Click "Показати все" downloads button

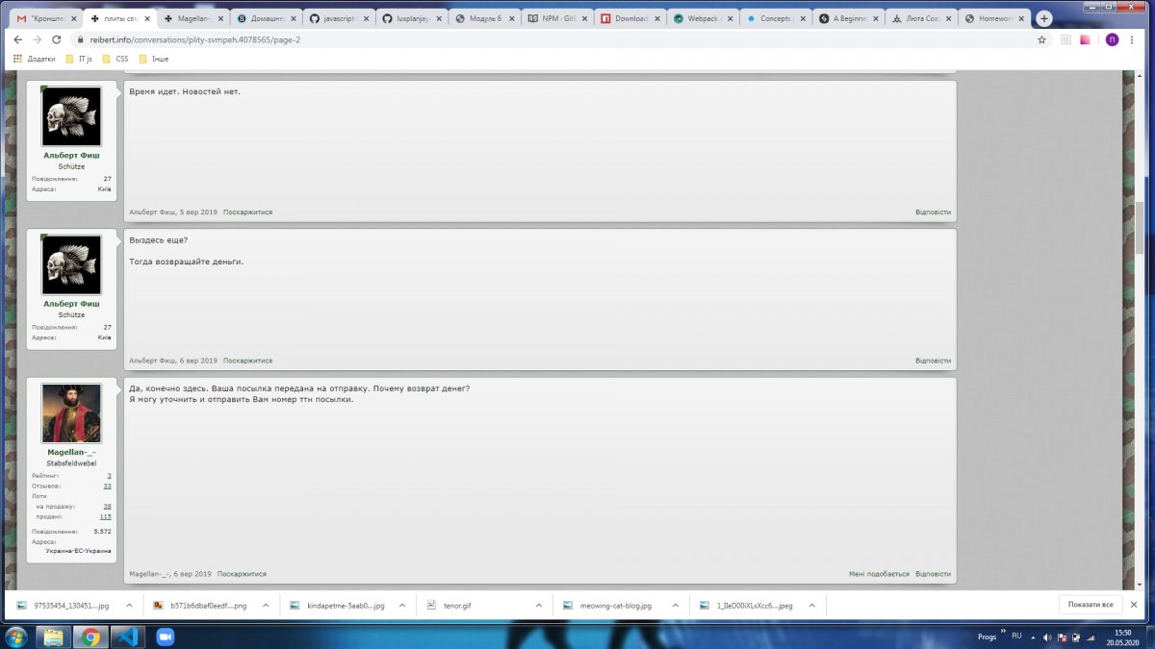click(x=1091, y=605)
